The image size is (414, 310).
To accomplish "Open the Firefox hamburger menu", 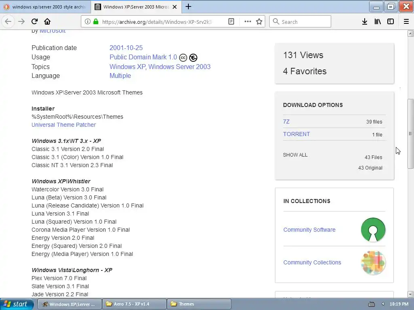I will coord(406,22).
